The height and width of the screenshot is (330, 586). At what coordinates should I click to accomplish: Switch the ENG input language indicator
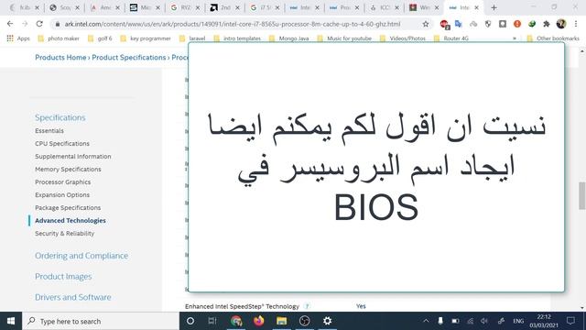click(518, 321)
